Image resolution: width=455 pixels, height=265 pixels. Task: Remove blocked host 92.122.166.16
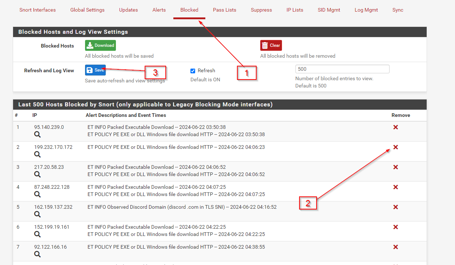pyautogui.click(x=396, y=247)
